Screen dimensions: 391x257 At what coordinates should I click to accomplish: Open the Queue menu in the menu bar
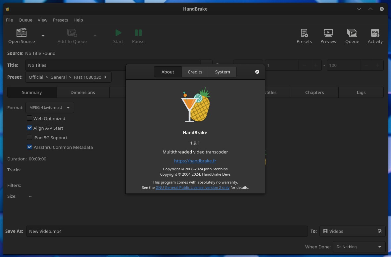(x=25, y=20)
